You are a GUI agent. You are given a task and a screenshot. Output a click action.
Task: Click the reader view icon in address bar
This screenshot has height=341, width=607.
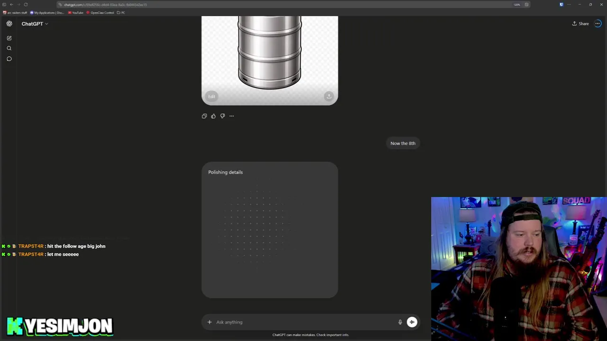point(526,5)
